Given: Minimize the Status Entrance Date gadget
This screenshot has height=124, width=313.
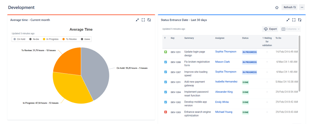Looking at the screenshot, I should coord(287,20).
